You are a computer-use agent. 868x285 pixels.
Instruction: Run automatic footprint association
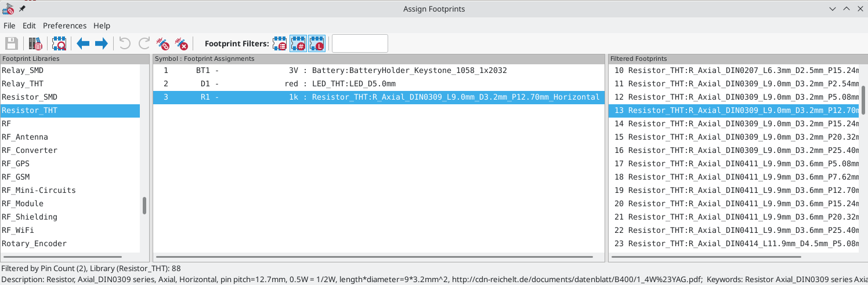click(x=163, y=43)
